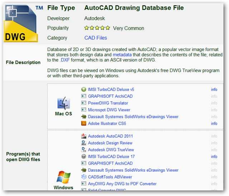Open the .DXF format link
The width and height of the screenshot is (229, 196).
65,60
